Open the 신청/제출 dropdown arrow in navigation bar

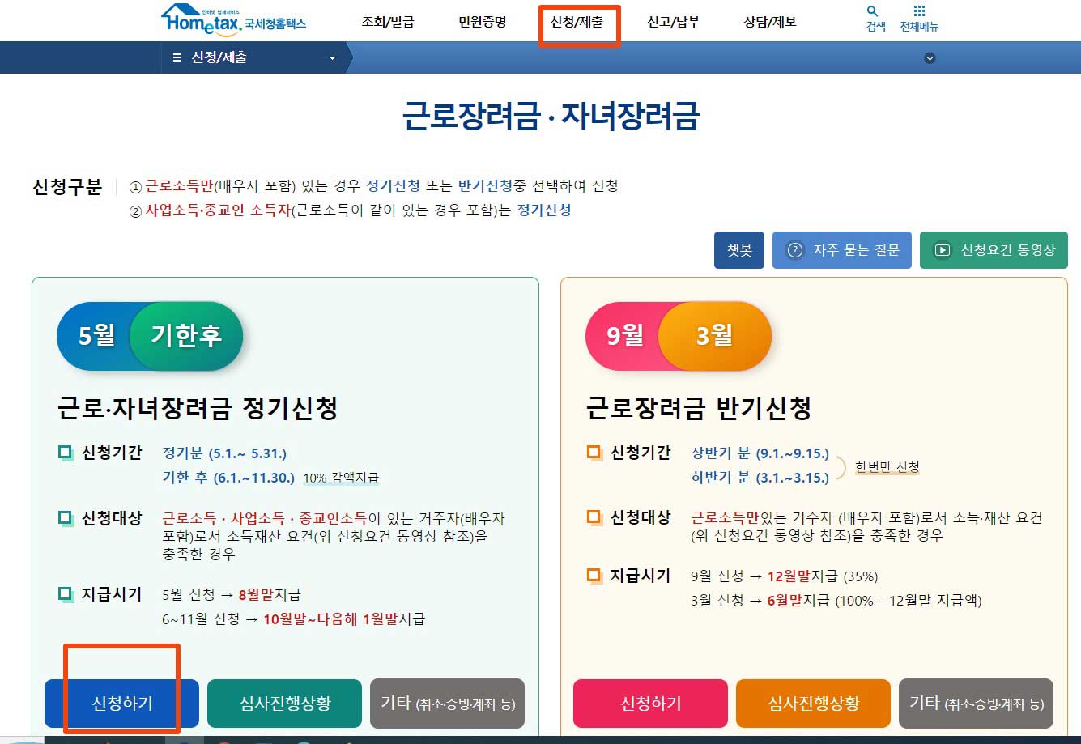[331, 57]
